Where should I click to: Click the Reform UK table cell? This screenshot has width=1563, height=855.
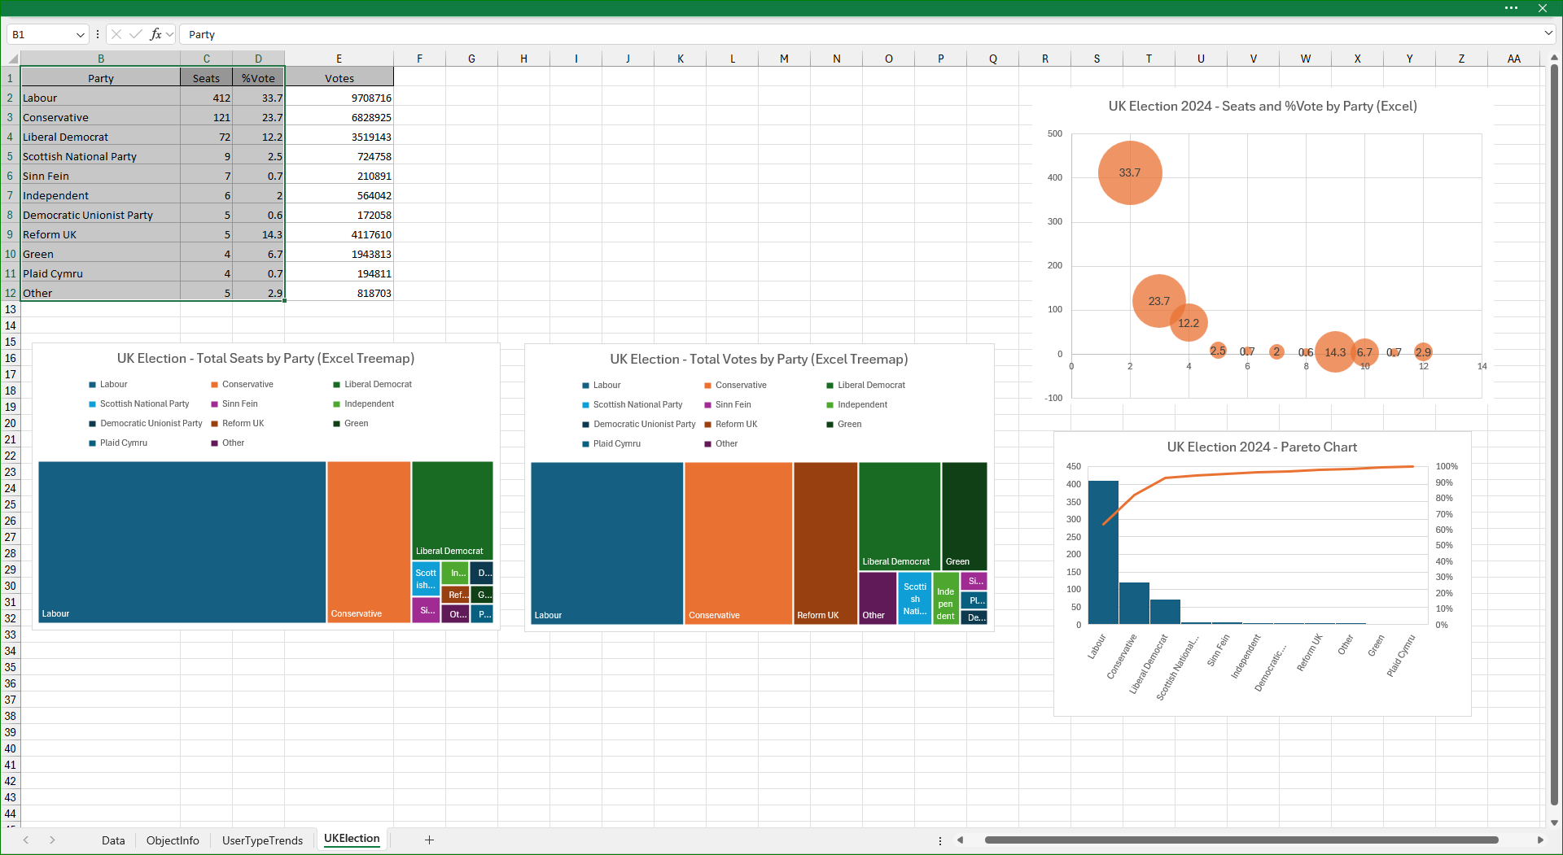click(x=101, y=234)
